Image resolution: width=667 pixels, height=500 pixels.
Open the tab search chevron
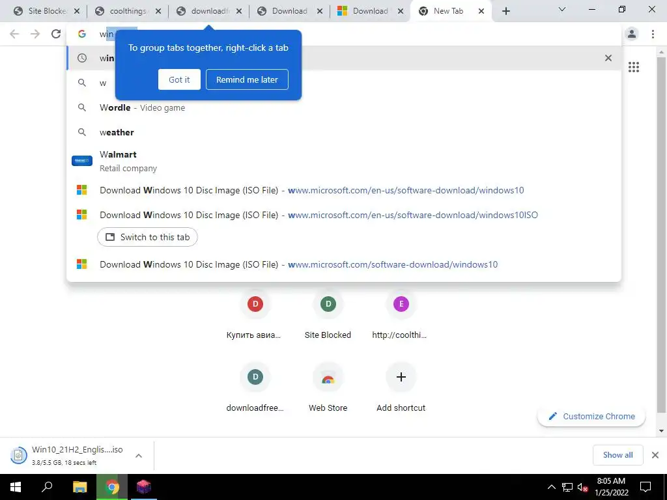pos(562,9)
